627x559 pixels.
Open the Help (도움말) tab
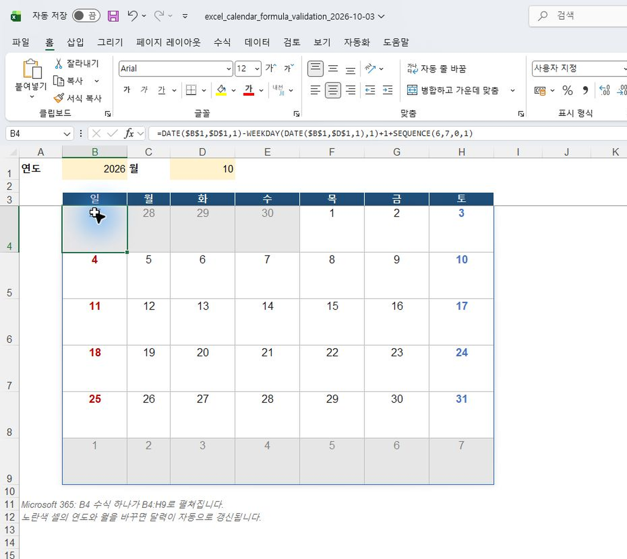tap(396, 42)
